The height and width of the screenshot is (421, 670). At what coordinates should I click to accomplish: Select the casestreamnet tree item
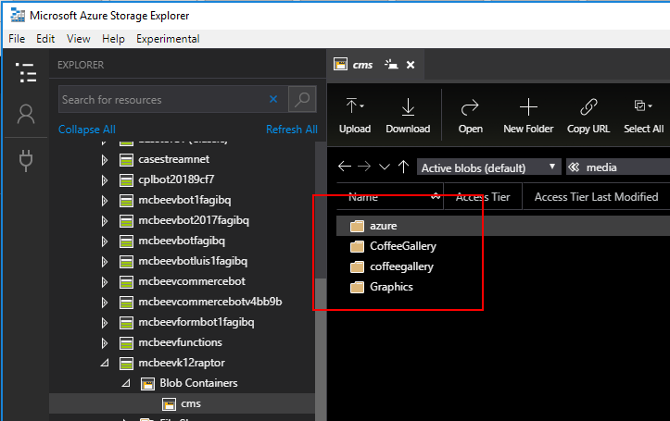pyautogui.click(x=173, y=159)
